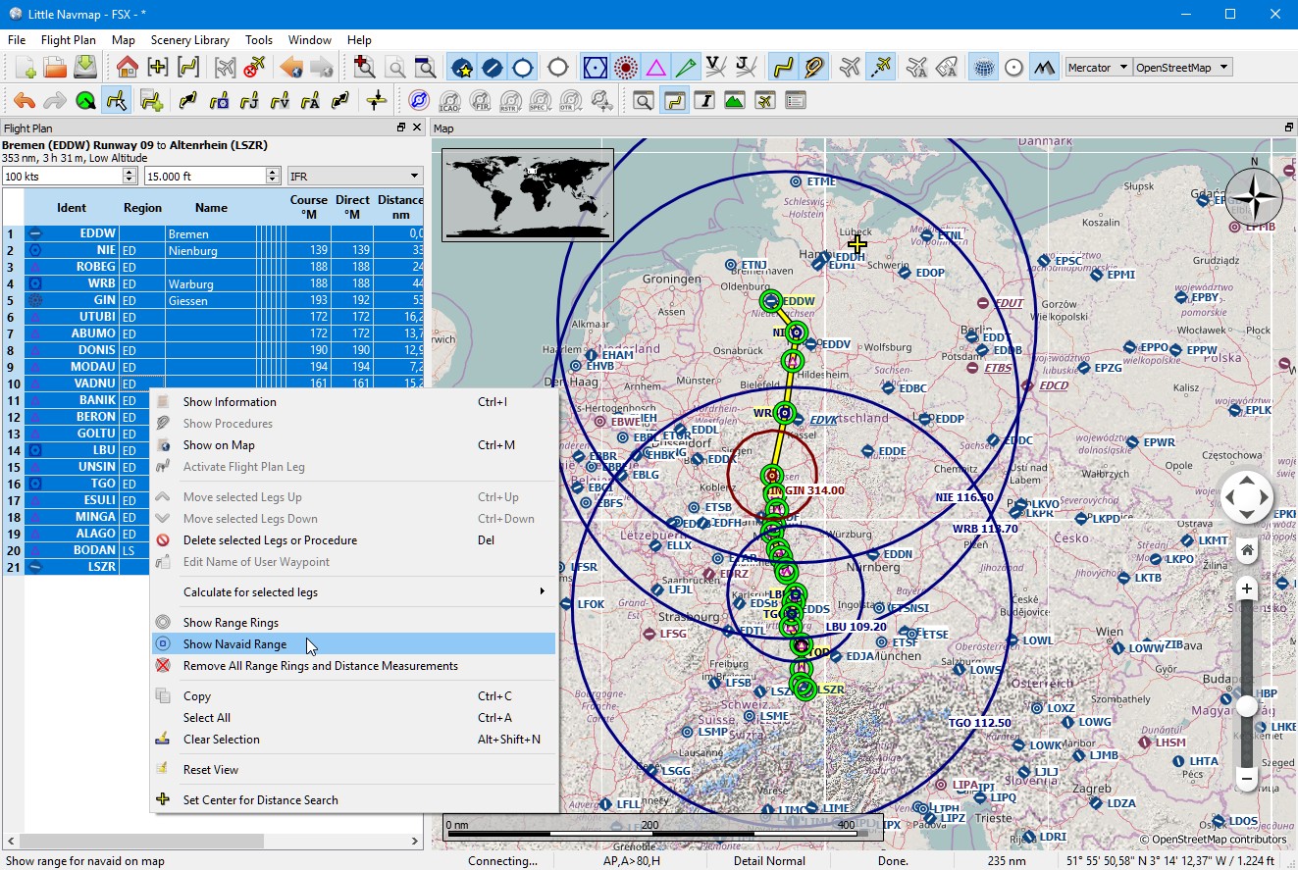Click the green circle arrow route icon
This screenshot has height=870, width=1298.
pyautogui.click(x=85, y=100)
